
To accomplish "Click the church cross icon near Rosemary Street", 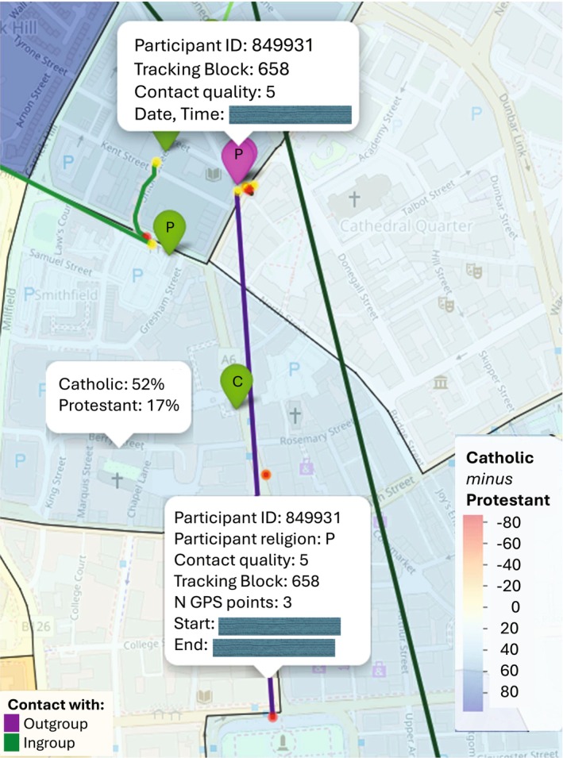I will [x=295, y=415].
